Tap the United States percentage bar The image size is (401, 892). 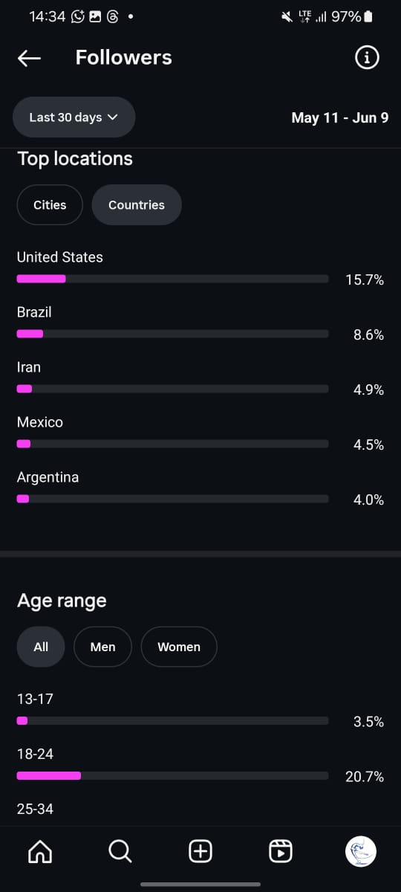coord(172,279)
